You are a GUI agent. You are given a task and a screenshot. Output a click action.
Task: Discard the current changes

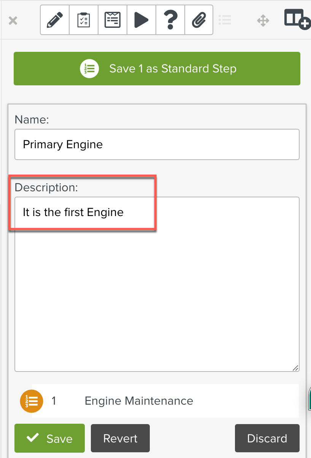click(267, 438)
